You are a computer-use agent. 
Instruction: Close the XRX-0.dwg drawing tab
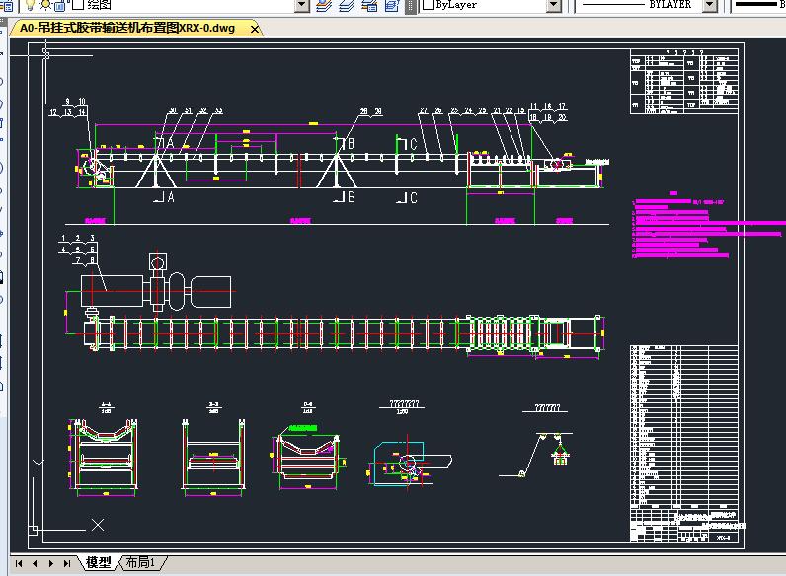click(255, 29)
